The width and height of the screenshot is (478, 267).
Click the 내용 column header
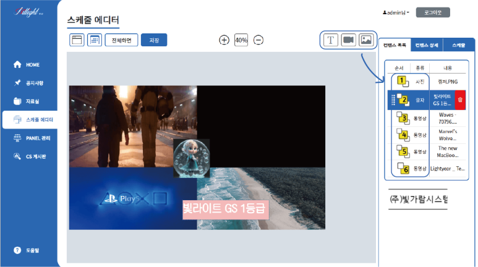(x=448, y=68)
